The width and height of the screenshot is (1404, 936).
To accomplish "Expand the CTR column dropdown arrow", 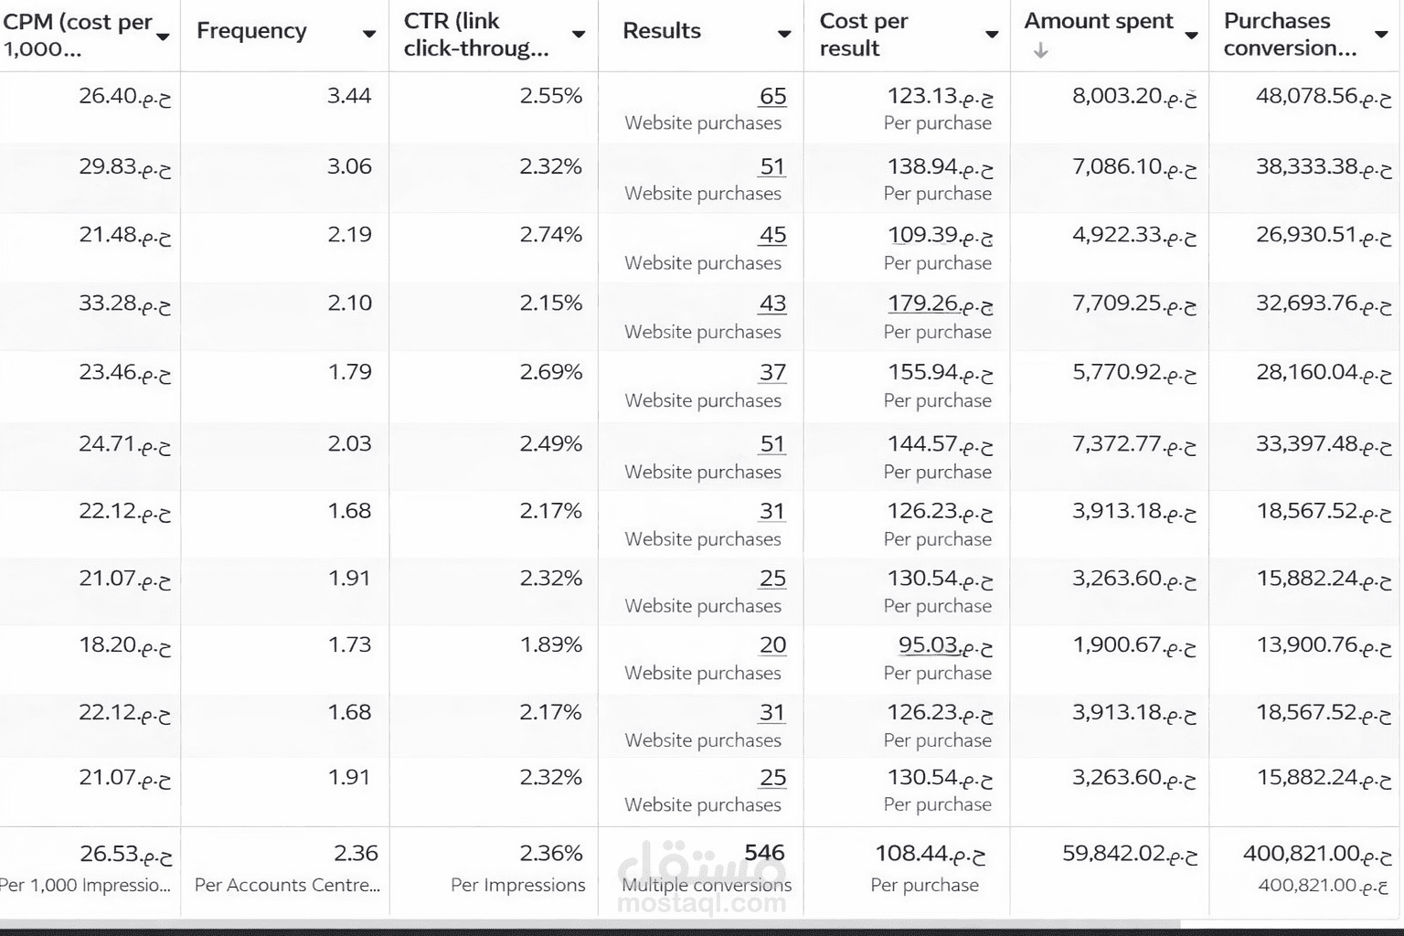I will pos(578,34).
